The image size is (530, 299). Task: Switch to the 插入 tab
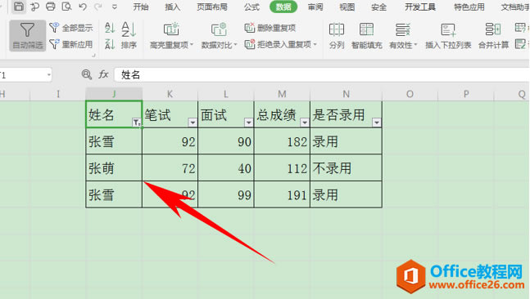coord(172,7)
